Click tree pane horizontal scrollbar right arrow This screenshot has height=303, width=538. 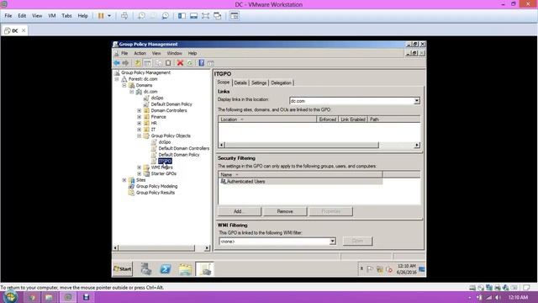[x=207, y=247]
